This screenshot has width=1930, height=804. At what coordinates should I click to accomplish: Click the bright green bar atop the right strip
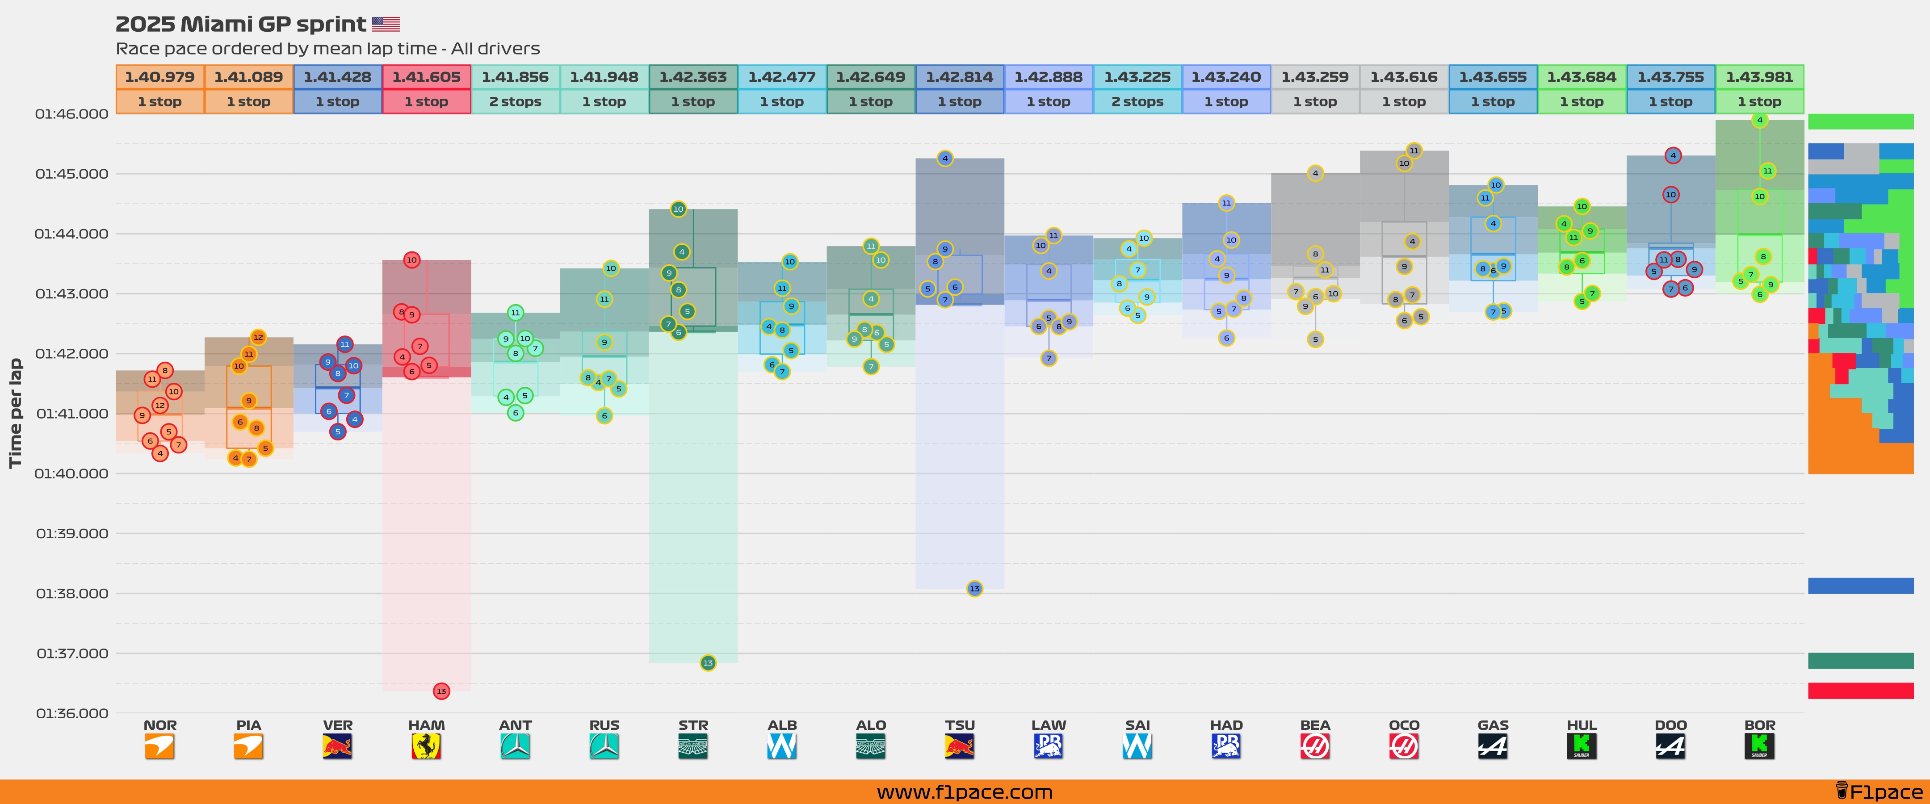(1860, 121)
